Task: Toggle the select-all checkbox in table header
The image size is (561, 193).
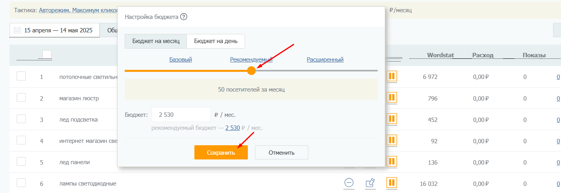Action: pos(47,54)
